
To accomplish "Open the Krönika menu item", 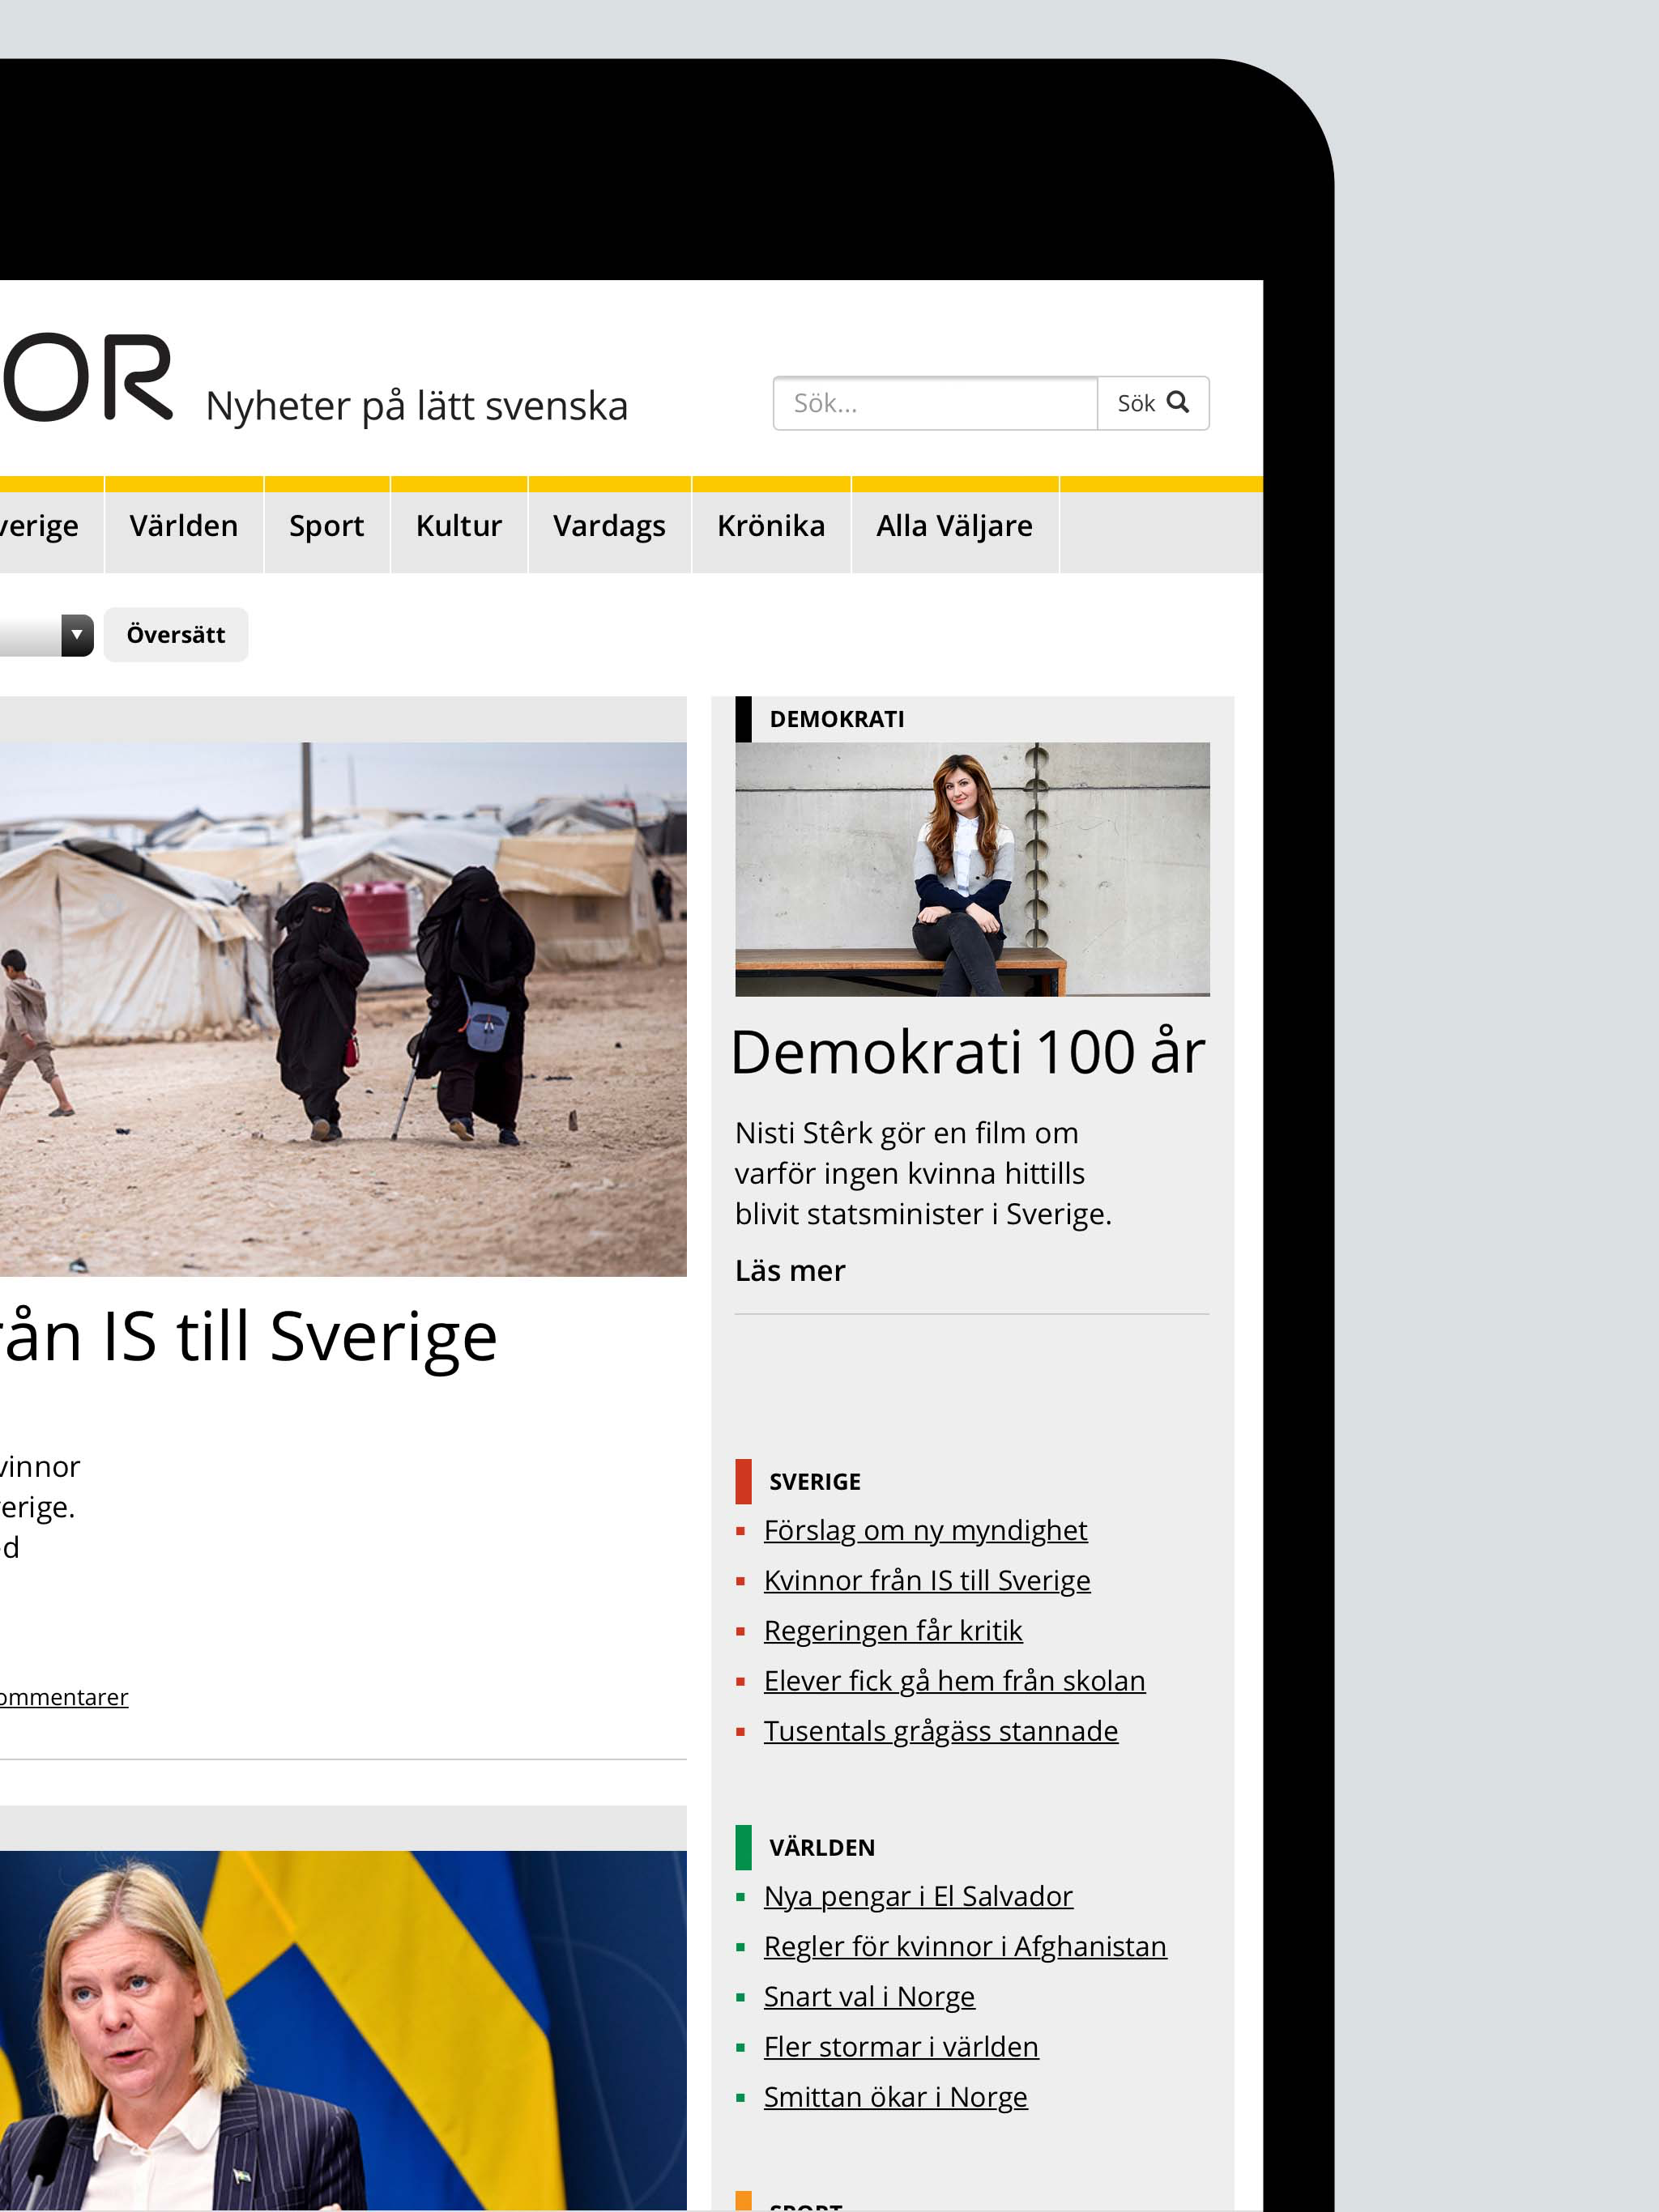I will (x=771, y=525).
